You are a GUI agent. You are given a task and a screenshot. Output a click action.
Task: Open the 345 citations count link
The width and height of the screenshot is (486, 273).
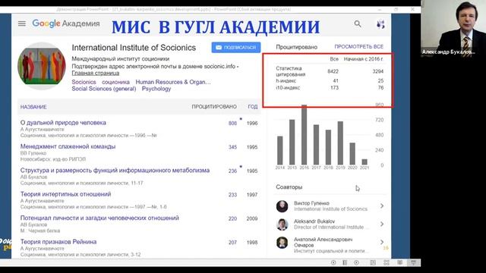pyautogui.click(x=232, y=147)
